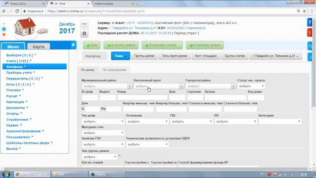
Task: Open the Тип группы домов dropdown
Action: coord(99,157)
